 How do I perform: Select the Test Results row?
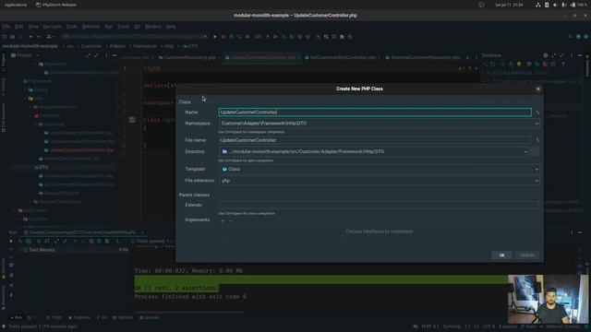[42, 250]
